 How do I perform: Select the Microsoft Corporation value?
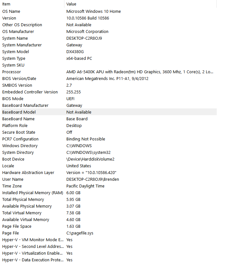87,32
